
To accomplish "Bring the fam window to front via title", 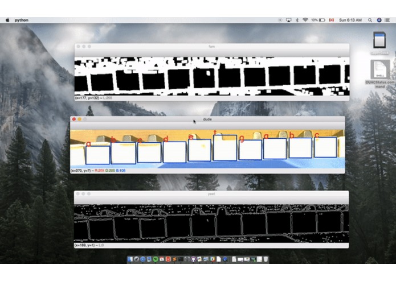I will (211, 47).
